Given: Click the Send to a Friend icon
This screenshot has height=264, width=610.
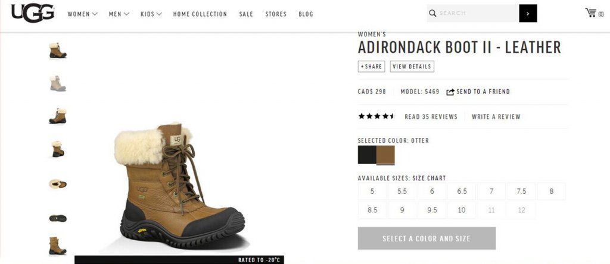Looking at the screenshot, I should tap(450, 92).
